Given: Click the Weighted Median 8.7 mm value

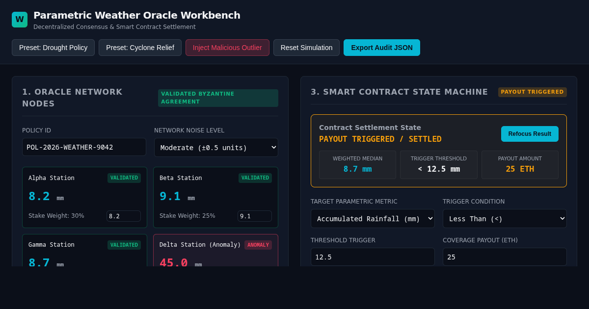Looking at the screenshot, I should pos(357,169).
